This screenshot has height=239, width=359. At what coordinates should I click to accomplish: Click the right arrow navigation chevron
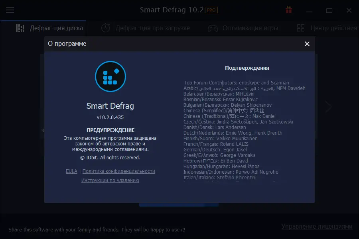point(328,106)
